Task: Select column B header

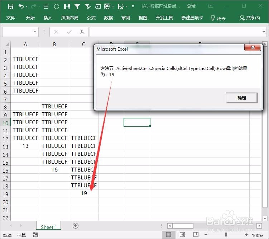Action: [x=54, y=44]
